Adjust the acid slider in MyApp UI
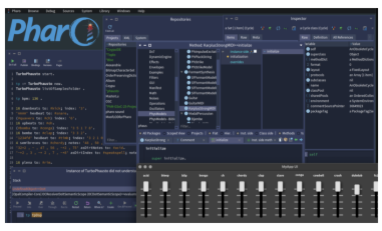 146,186
